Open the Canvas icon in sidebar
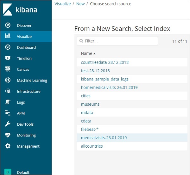 pos(8,69)
